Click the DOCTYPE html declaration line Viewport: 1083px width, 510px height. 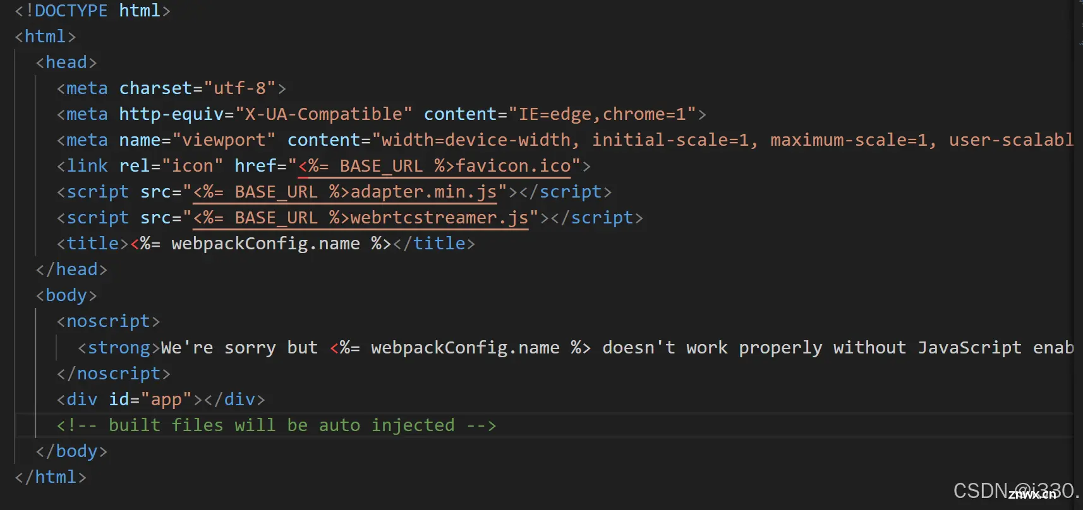click(92, 11)
